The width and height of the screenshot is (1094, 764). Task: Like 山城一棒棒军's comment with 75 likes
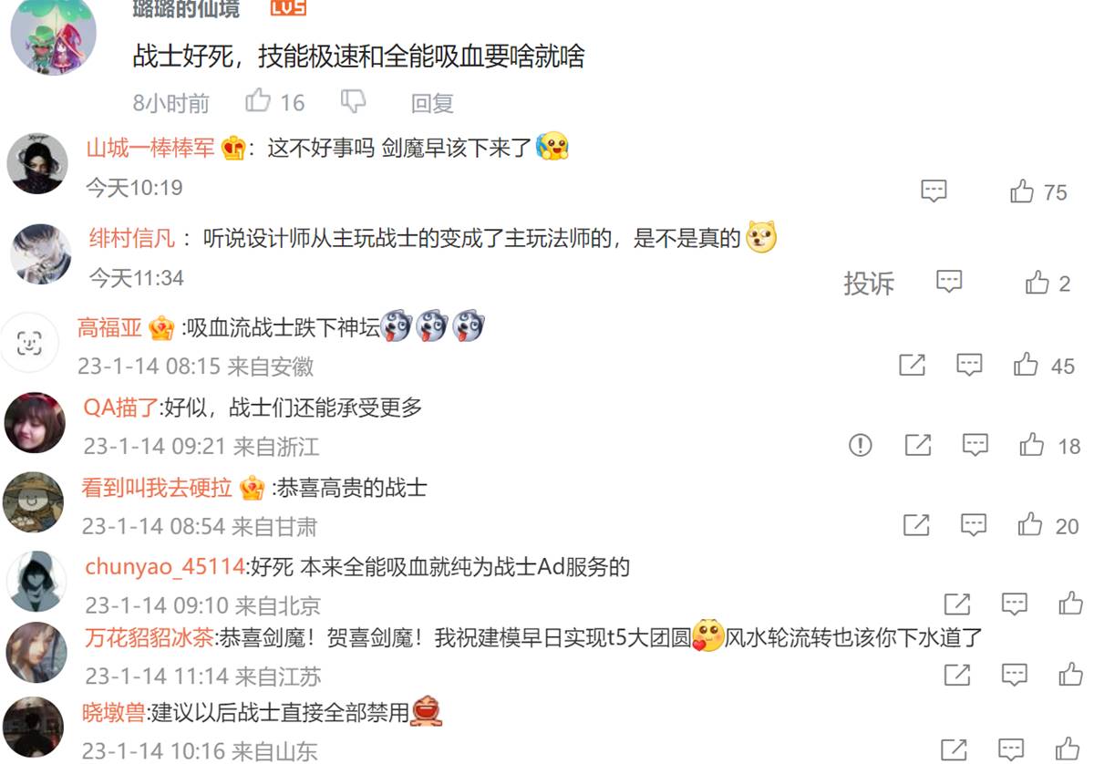pyautogui.click(x=1022, y=191)
